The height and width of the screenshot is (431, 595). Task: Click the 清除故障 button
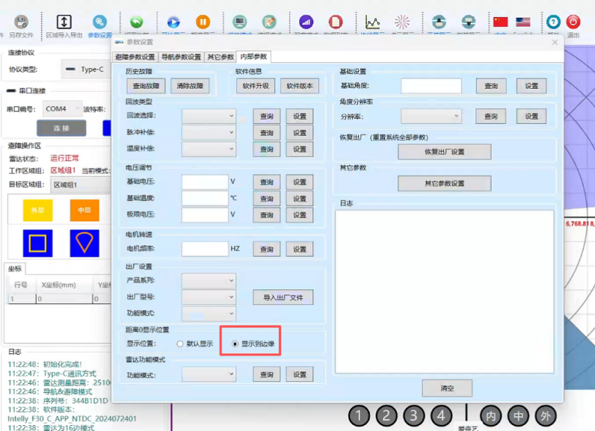[x=190, y=86]
